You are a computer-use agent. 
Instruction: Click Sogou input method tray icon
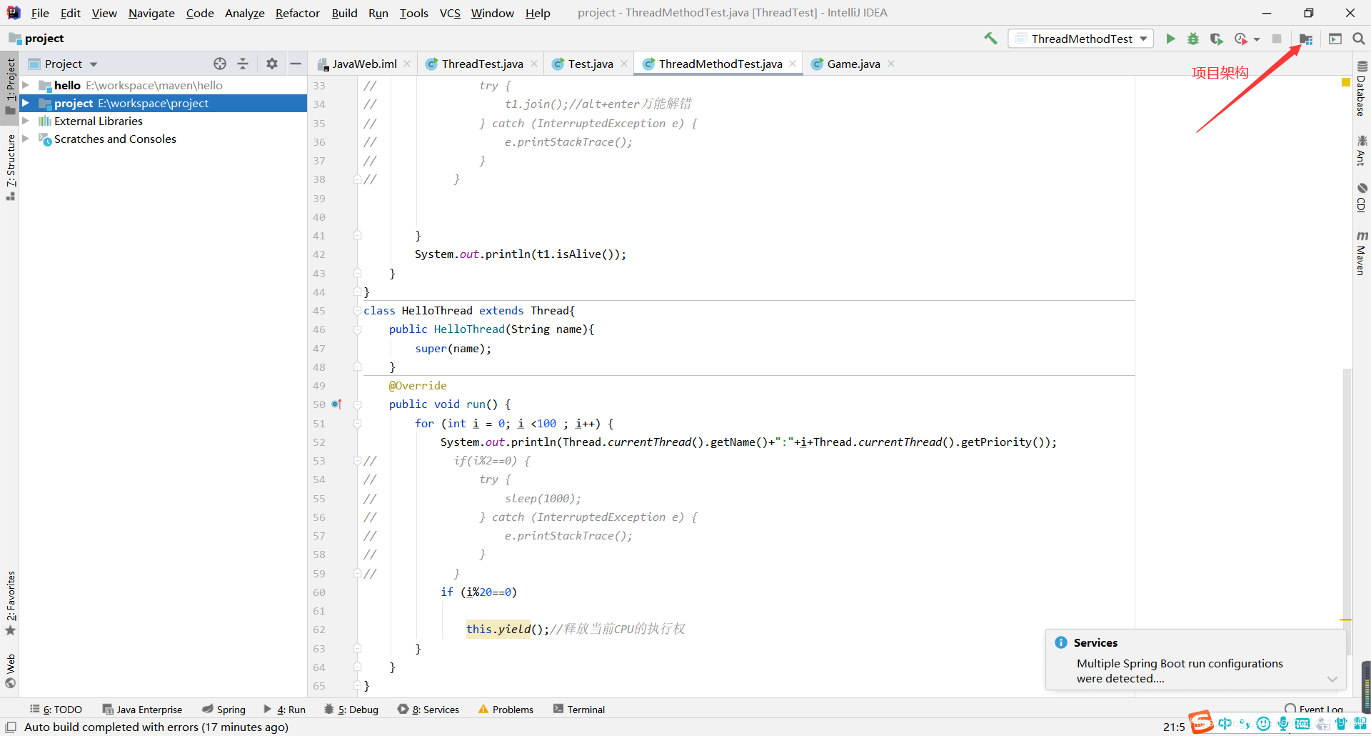click(1201, 722)
